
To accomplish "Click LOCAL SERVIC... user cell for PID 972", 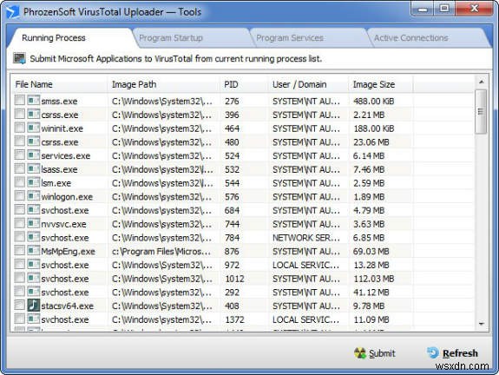I will (305, 265).
